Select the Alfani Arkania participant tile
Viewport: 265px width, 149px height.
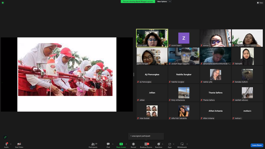tap(215, 111)
